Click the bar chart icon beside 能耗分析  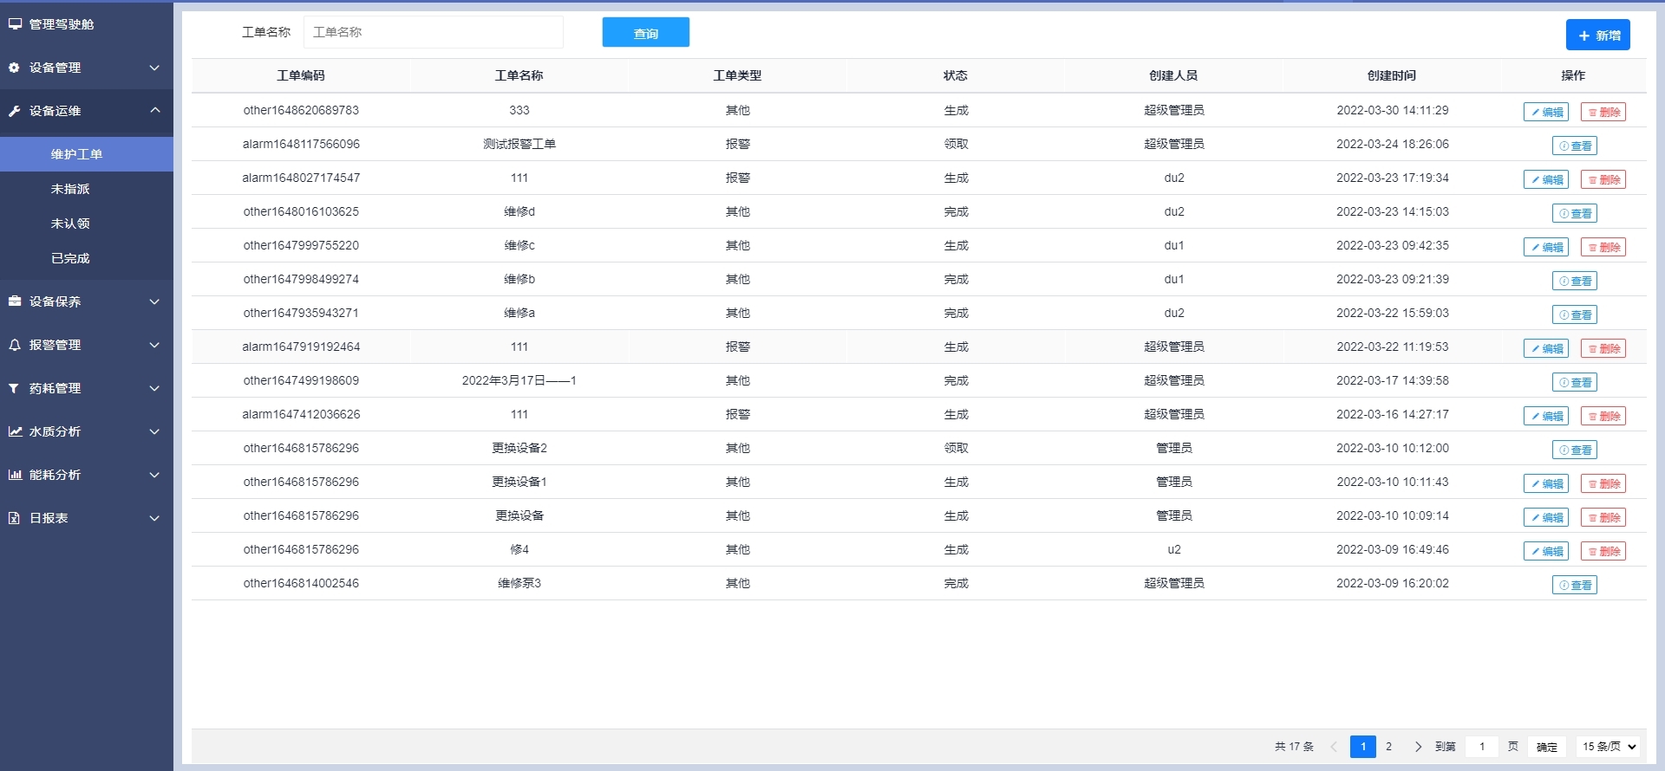[15, 475]
